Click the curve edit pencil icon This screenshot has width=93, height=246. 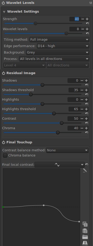(x=85, y=171)
